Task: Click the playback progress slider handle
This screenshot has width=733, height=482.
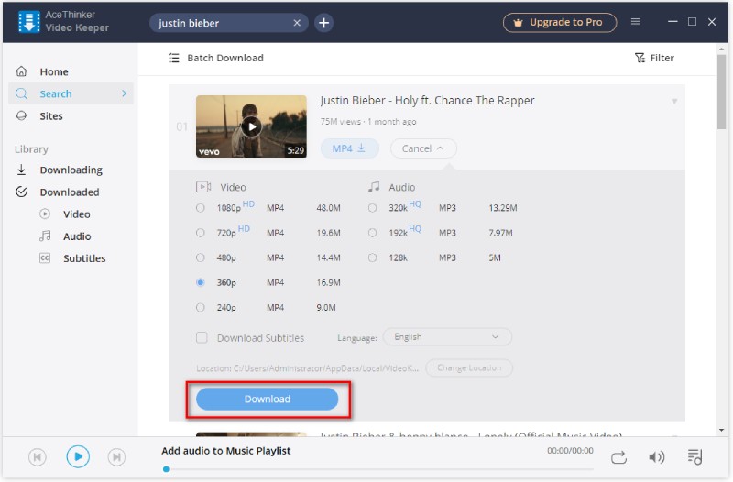Action: click(166, 469)
